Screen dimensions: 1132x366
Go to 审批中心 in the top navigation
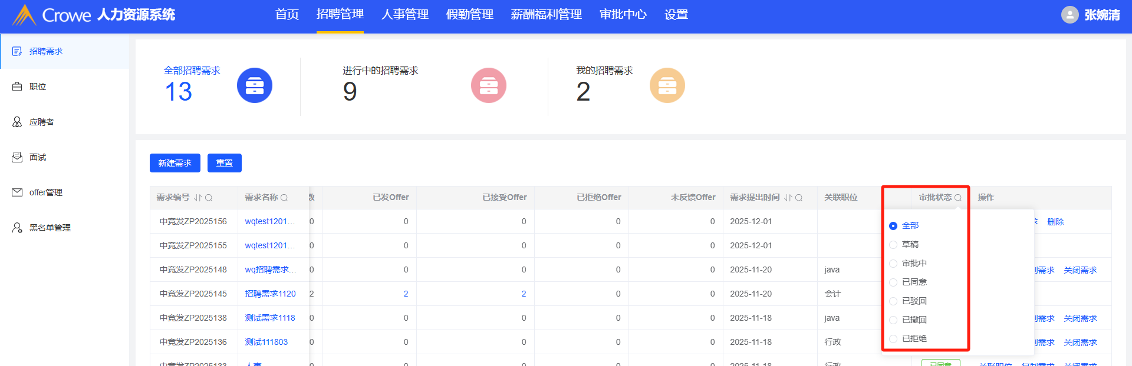coord(623,15)
